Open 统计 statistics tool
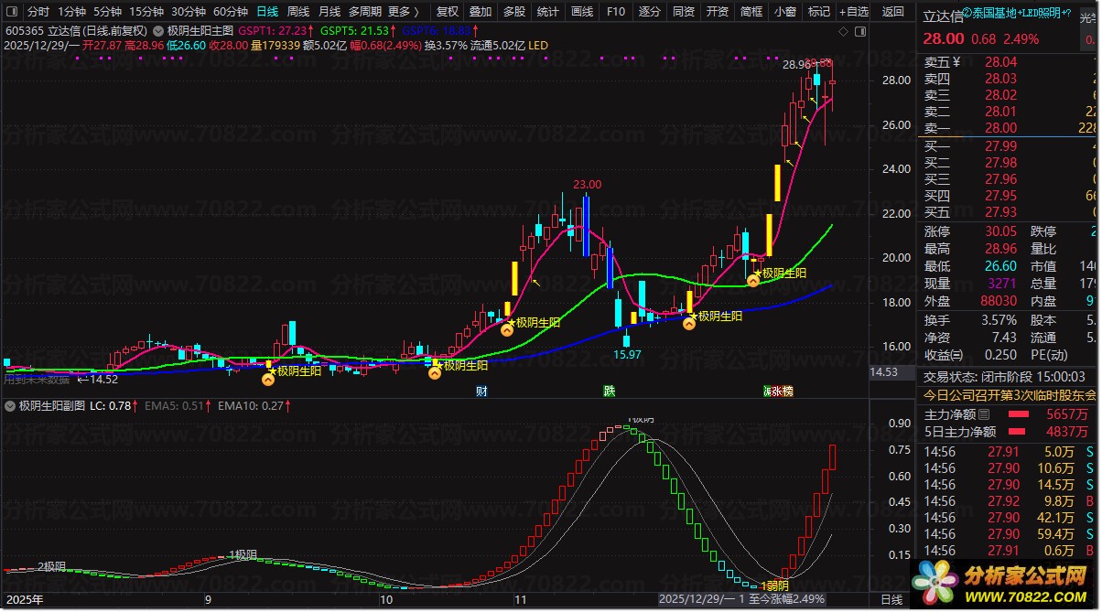The width and height of the screenshot is (1102, 612). click(548, 12)
